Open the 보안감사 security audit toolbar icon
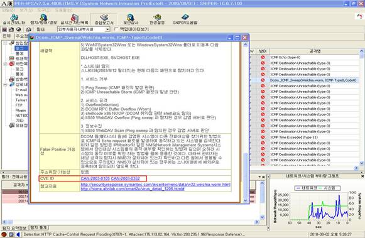Screen dimensions: 365x238 [131, 19]
